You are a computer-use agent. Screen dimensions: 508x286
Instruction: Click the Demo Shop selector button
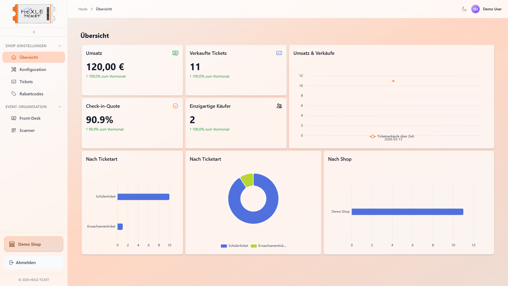(34, 244)
